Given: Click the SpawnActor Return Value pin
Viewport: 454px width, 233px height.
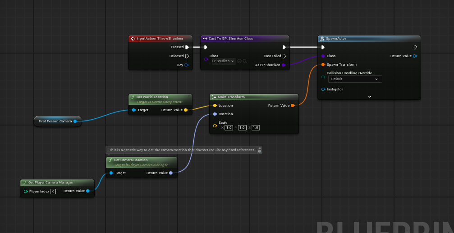Looking at the screenshot, I should point(415,56).
